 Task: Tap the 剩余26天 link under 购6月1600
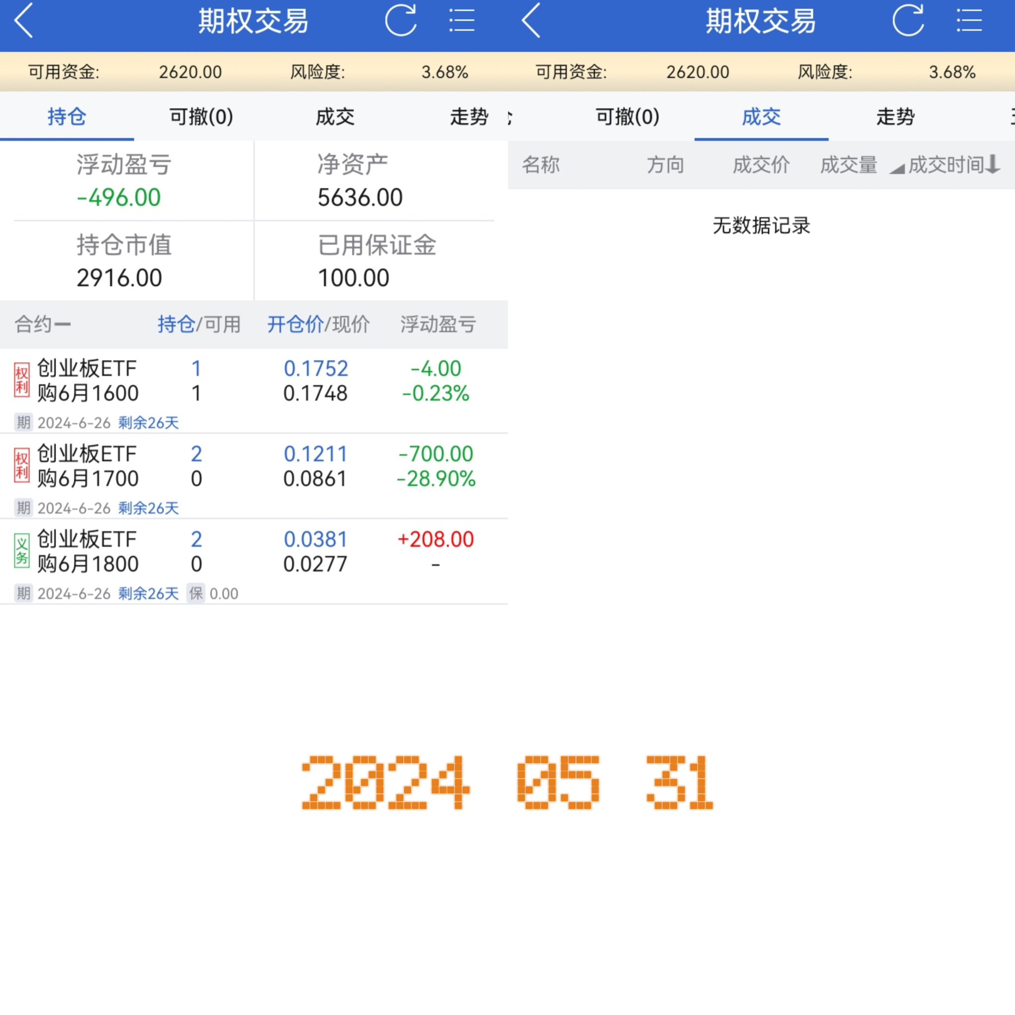148,422
